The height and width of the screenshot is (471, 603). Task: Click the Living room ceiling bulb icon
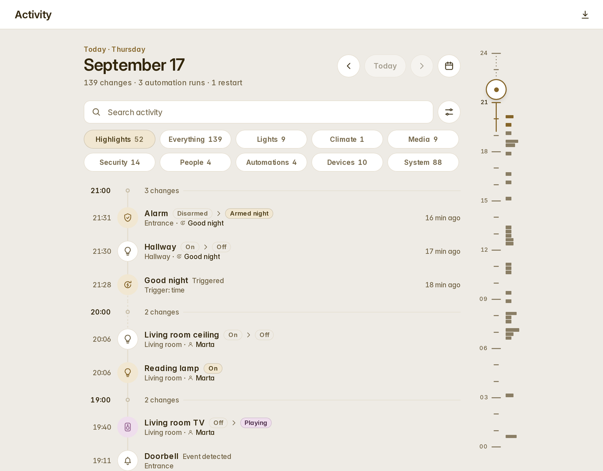coord(128,339)
